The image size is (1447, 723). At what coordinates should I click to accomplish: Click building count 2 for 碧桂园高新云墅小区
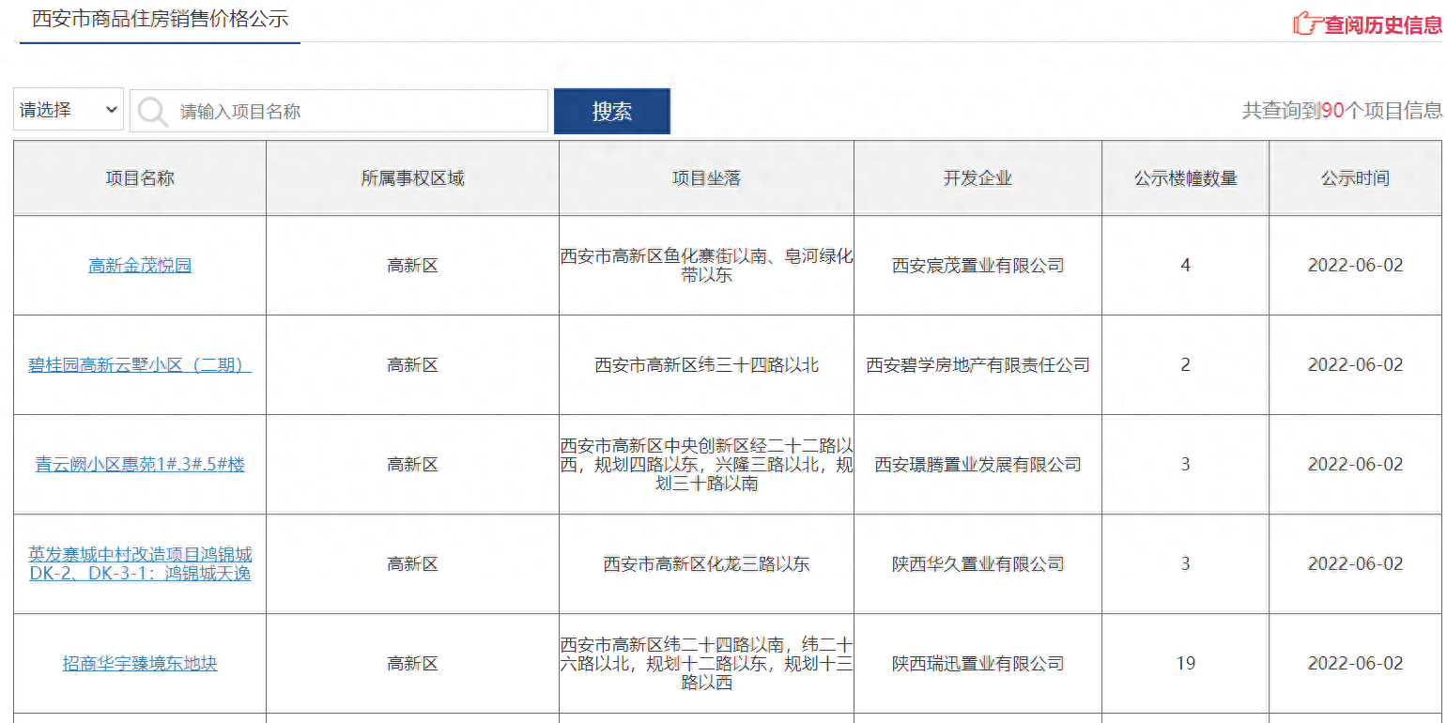[1185, 365]
